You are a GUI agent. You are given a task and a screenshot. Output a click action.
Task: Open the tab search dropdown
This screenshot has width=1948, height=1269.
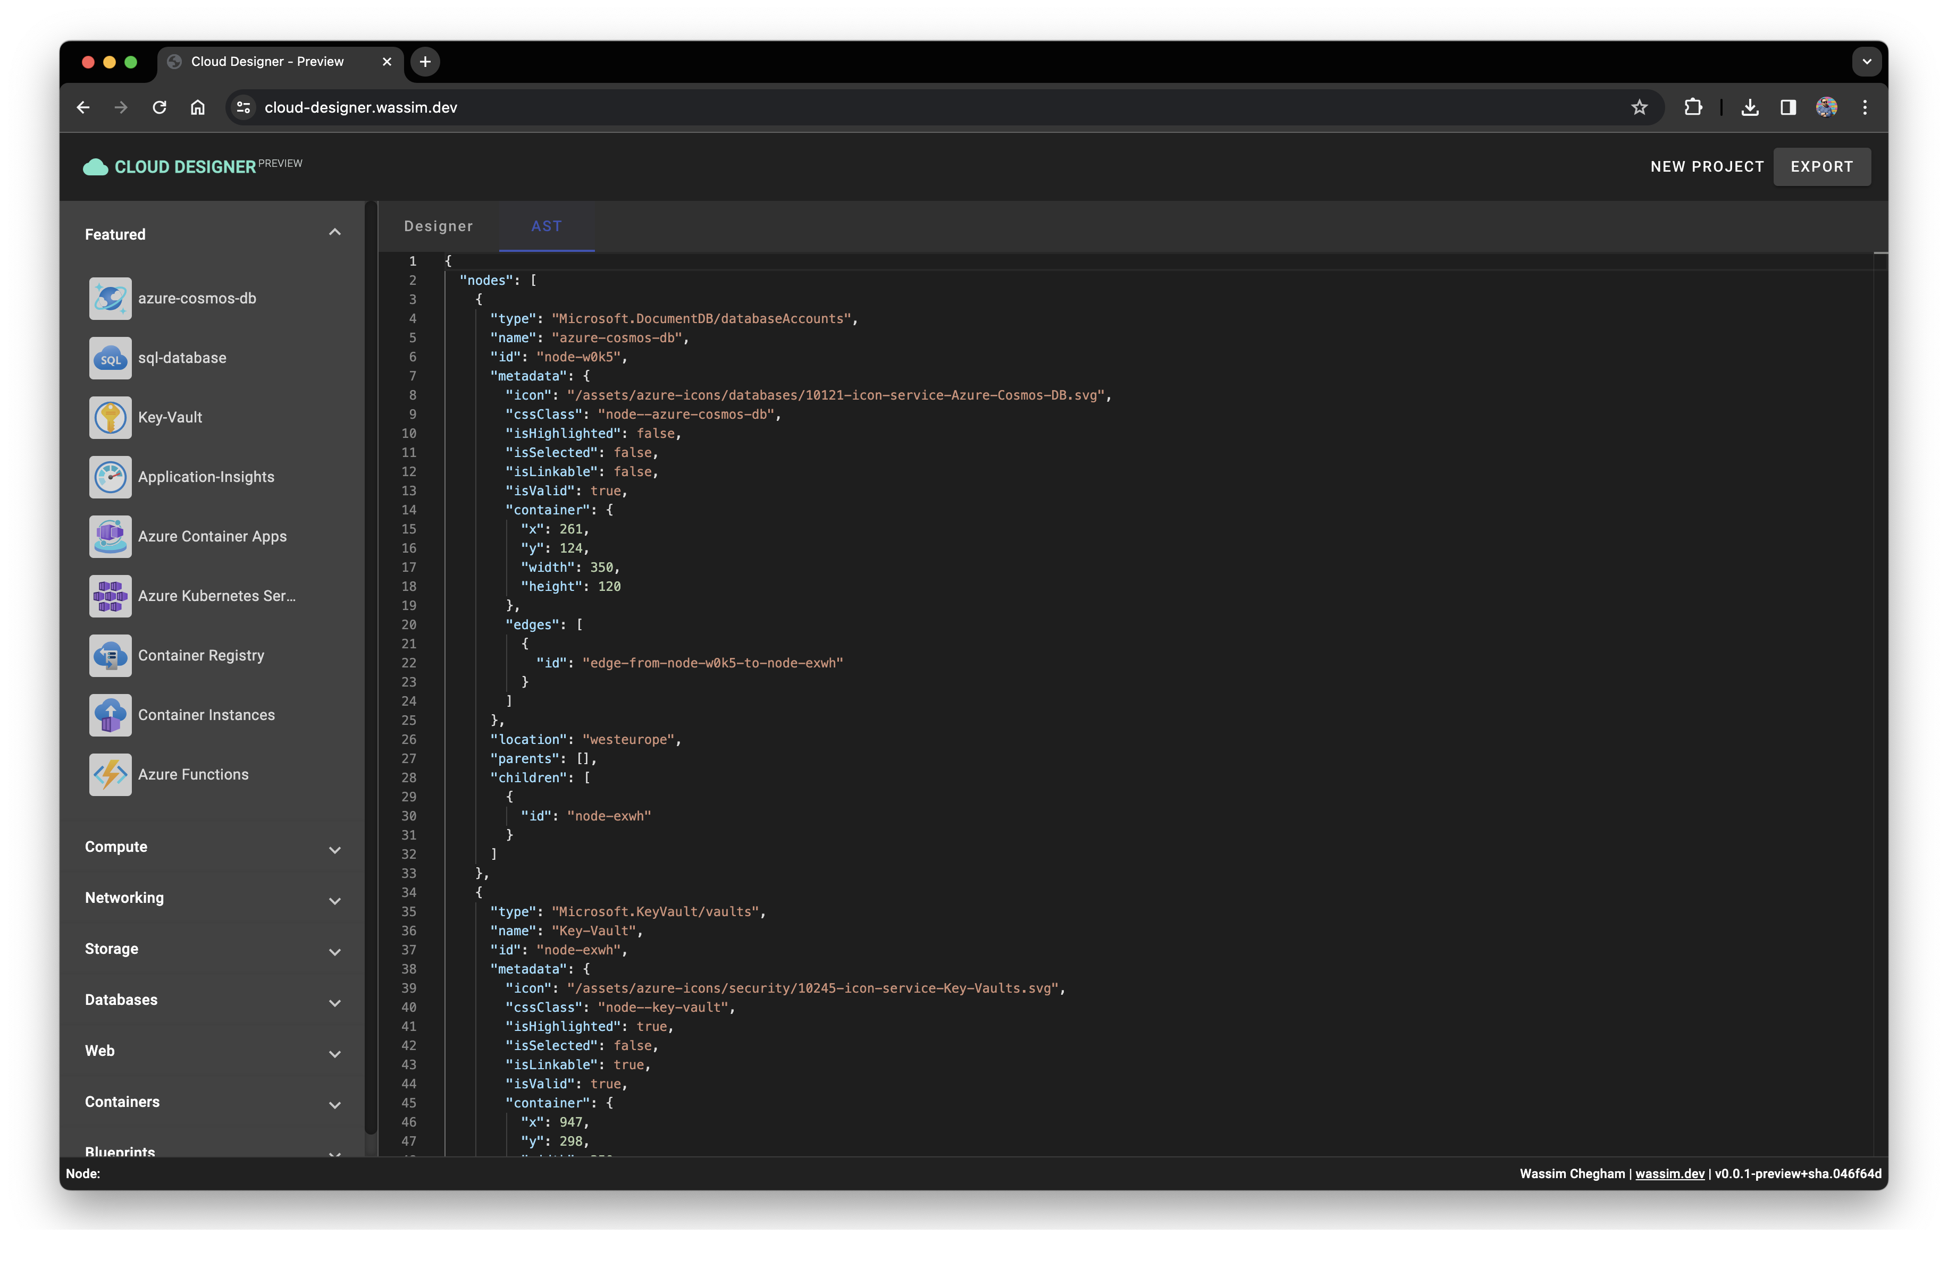tap(1867, 61)
